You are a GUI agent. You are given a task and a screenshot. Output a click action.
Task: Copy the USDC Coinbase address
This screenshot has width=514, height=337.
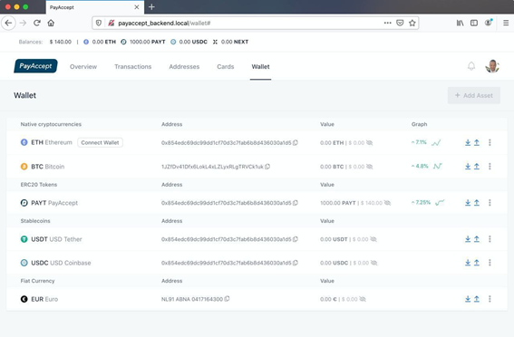click(x=296, y=263)
